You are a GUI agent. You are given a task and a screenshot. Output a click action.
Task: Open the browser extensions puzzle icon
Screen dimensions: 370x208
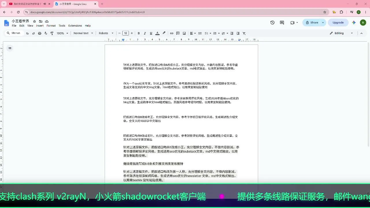341,12
